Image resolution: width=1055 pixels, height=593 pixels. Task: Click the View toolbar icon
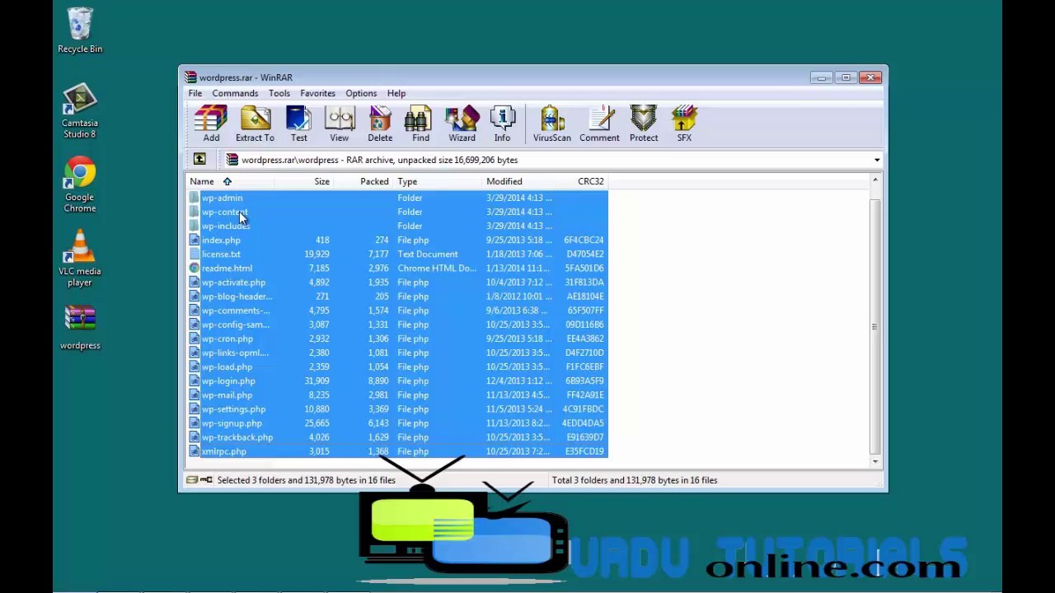click(x=339, y=124)
